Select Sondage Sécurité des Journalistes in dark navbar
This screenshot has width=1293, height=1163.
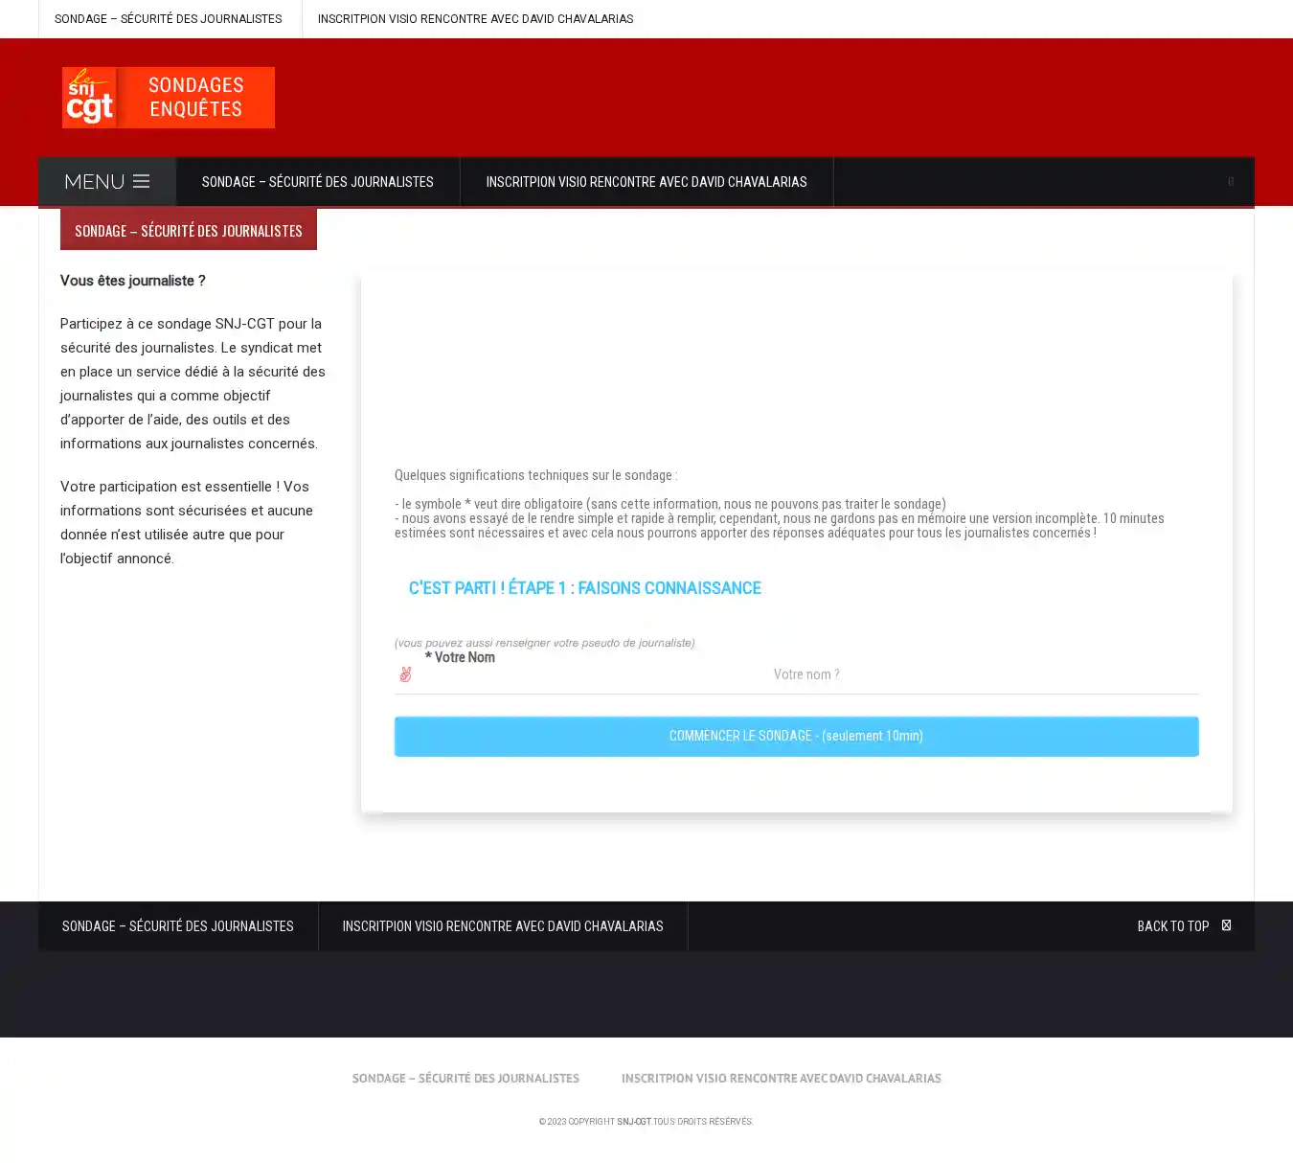point(317,182)
